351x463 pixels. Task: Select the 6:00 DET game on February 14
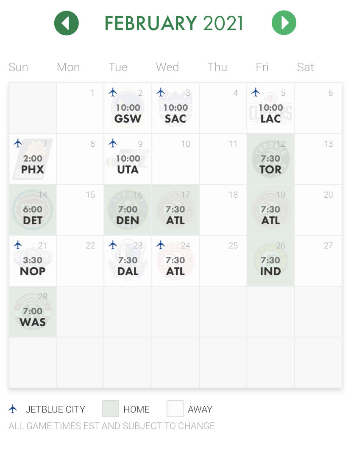click(33, 210)
